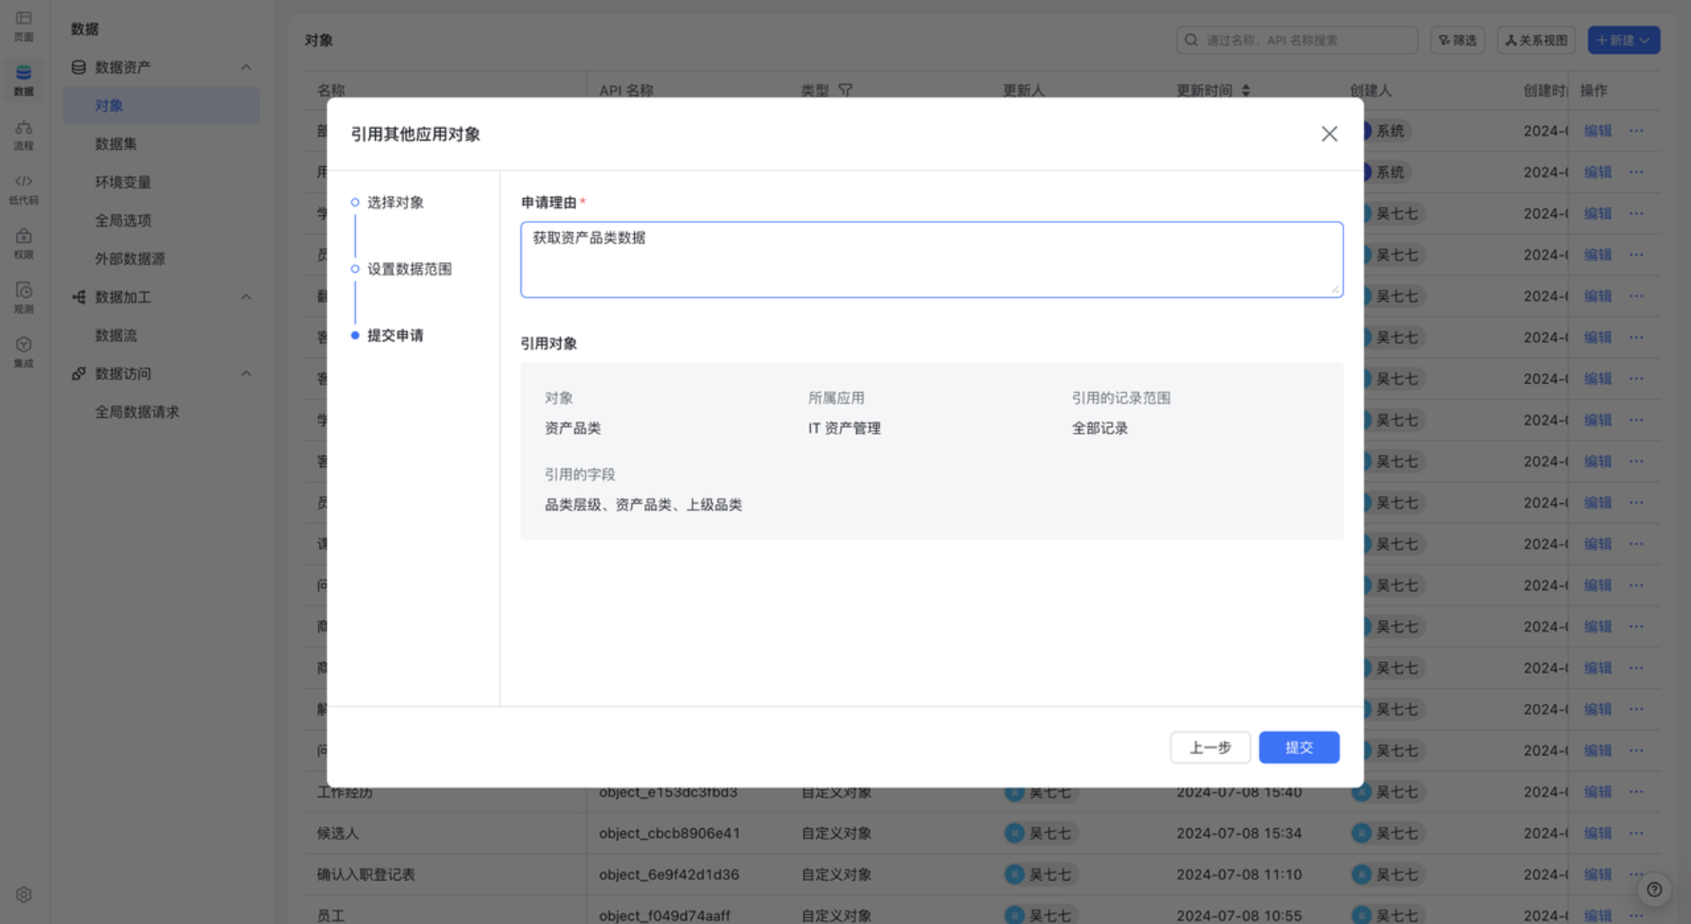Edit the 申请理由 text area
1691x924 pixels.
(931, 259)
